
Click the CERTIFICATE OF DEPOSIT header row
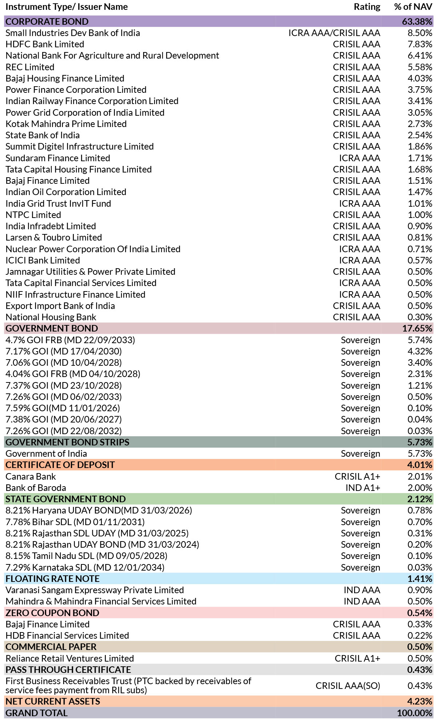219,465
